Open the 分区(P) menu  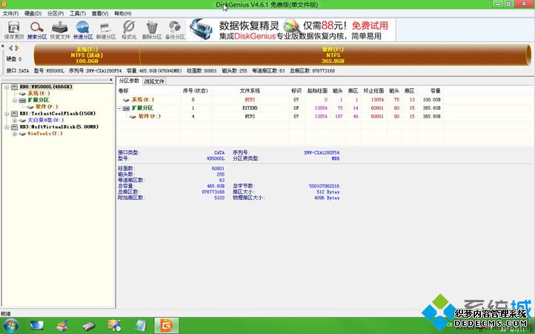coord(56,13)
